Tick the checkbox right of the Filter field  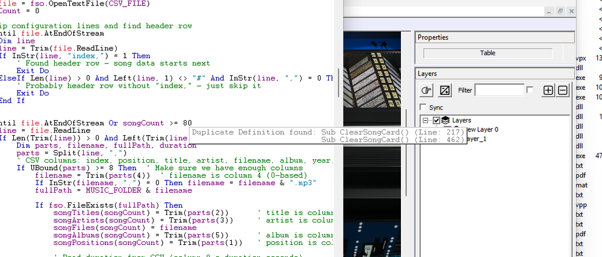coord(530,90)
